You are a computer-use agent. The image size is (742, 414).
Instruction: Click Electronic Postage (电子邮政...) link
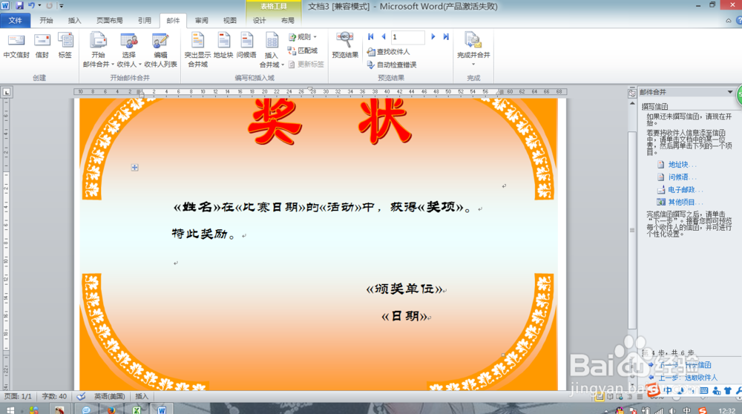click(685, 190)
